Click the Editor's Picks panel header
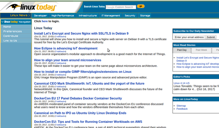The height and width of the screenshot is (128, 219). pos(196,77)
